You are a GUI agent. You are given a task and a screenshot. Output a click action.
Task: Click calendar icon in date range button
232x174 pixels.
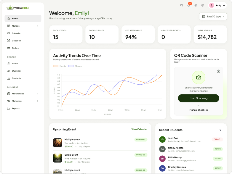[204, 16]
